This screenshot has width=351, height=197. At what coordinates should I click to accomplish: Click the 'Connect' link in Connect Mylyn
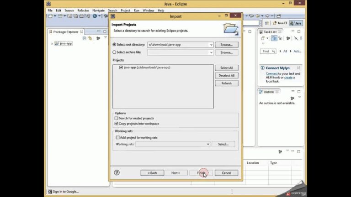coord(271,73)
